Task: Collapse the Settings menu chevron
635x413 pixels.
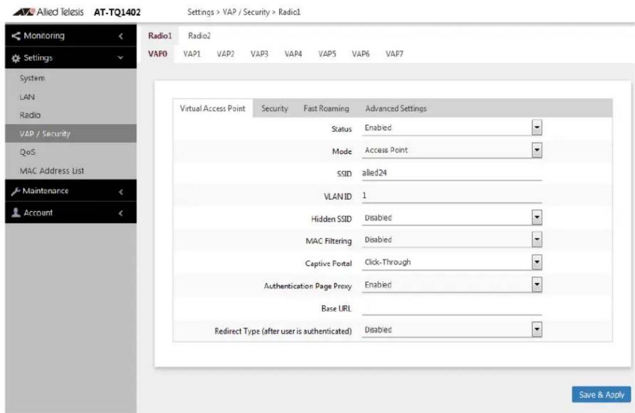Action: tap(120, 58)
